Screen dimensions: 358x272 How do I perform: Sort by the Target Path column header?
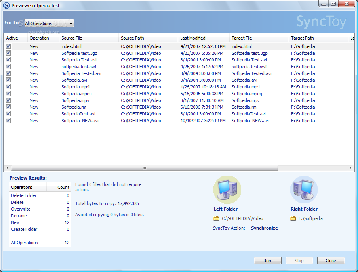coord(318,38)
